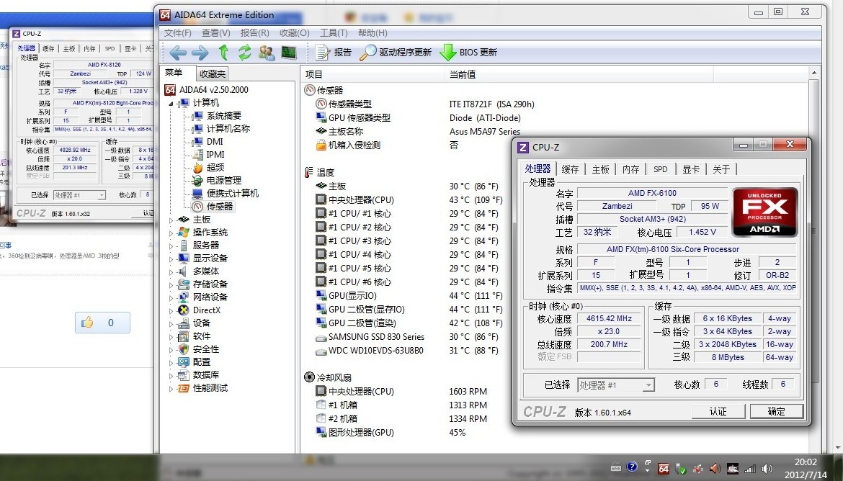The width and height of the screenshot is (843, 481).
Task: Click the 项目 column header
Action: coord(373,74)
